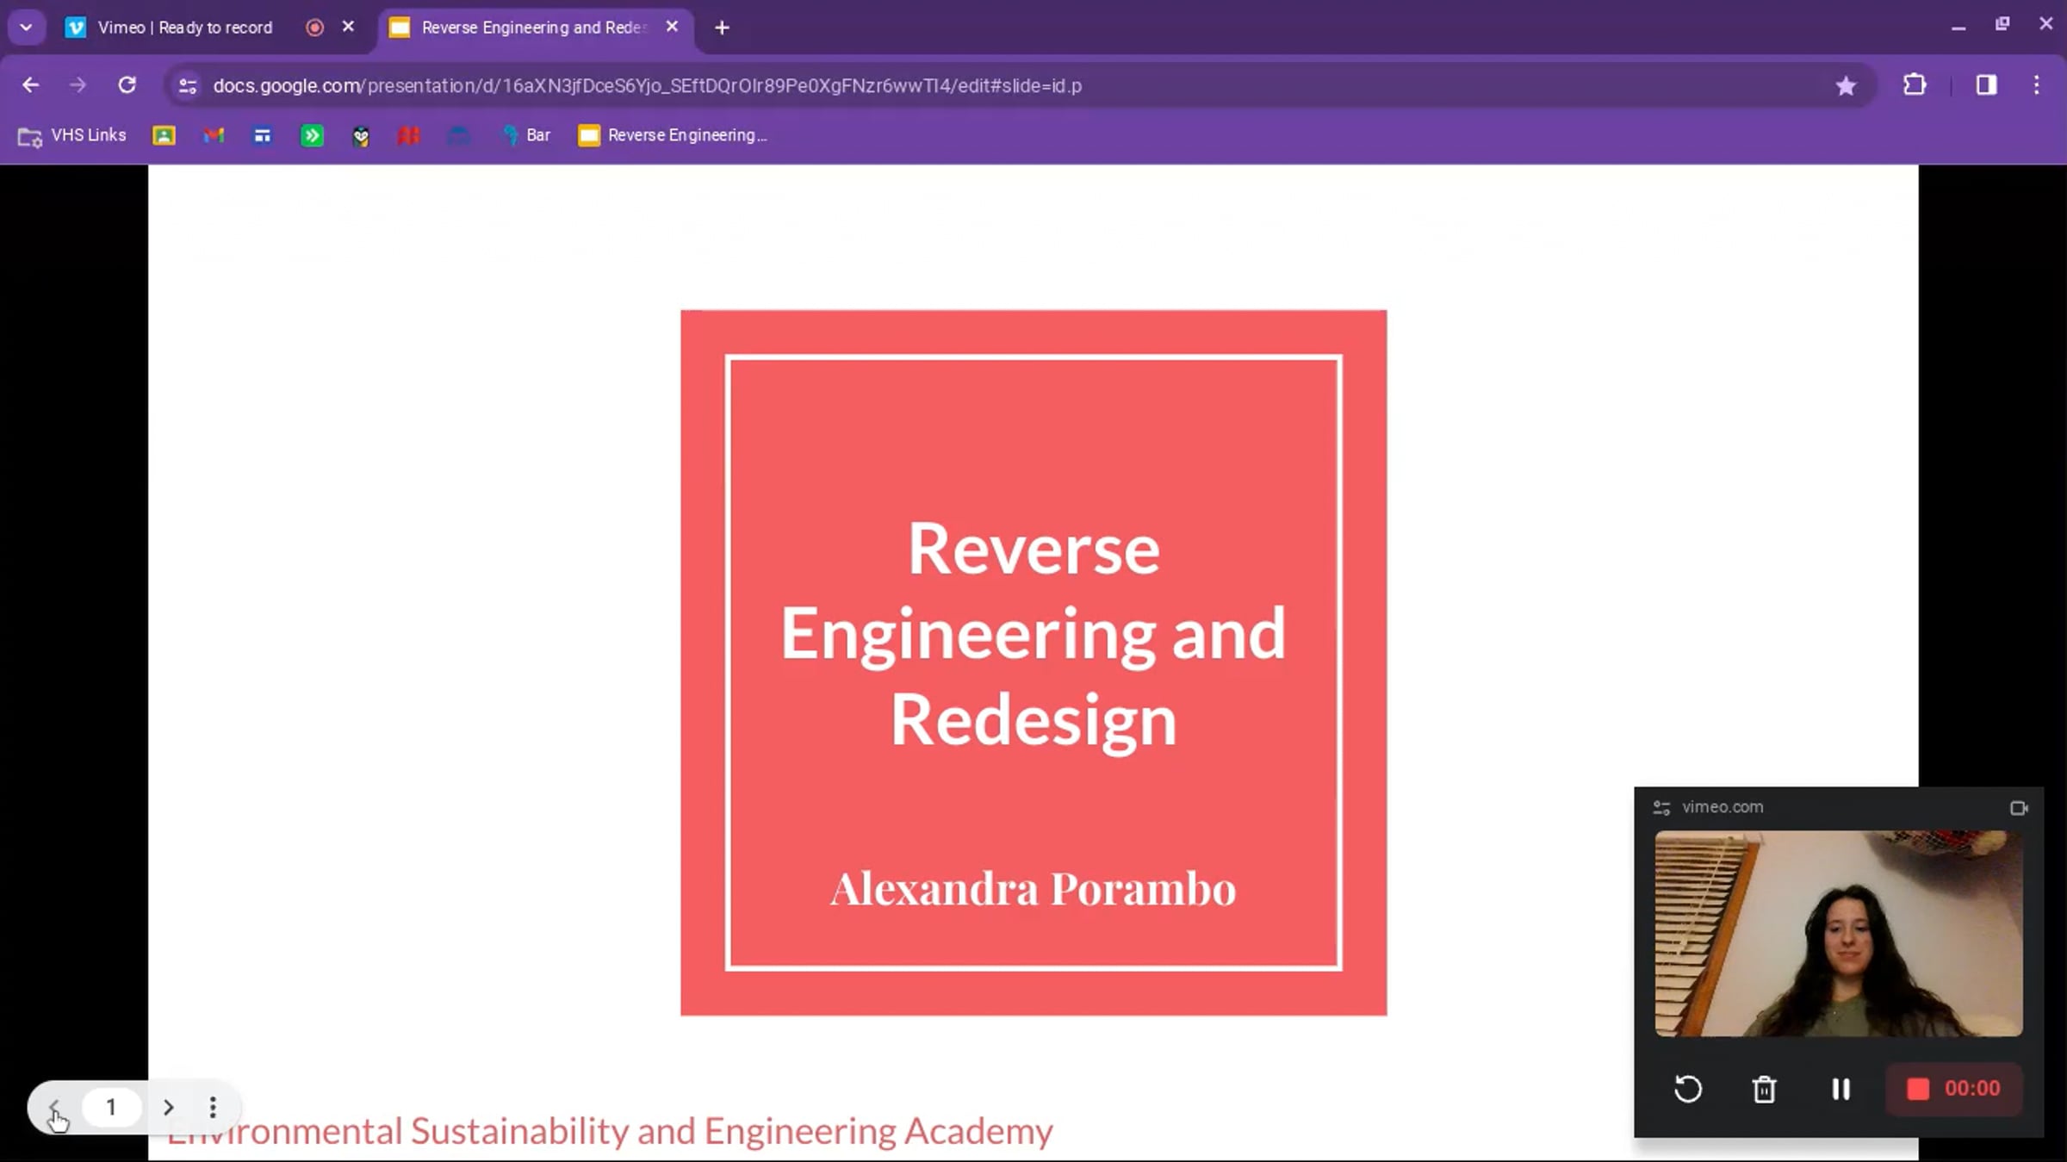
Task: Open the Reverse Engineering bookmark
Action: tap(672, 135)
